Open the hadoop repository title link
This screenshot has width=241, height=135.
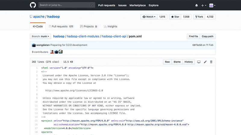pyautogui.click(x=53, y=16)
